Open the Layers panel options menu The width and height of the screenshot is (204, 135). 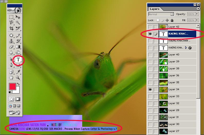pos(198,9)
